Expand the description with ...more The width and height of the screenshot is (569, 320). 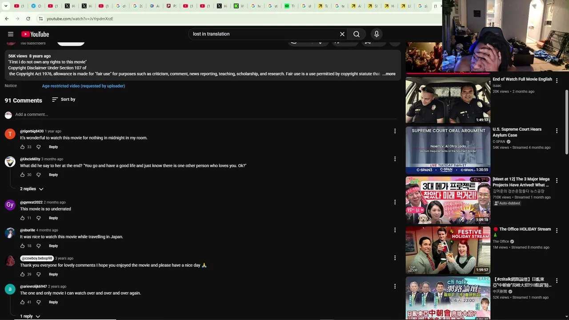(389, 74)
